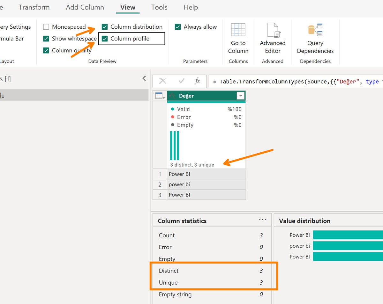Switch to the Transform tab
Image resolution: width=383 pixels, height=304 pixels.
click(34, 7)
